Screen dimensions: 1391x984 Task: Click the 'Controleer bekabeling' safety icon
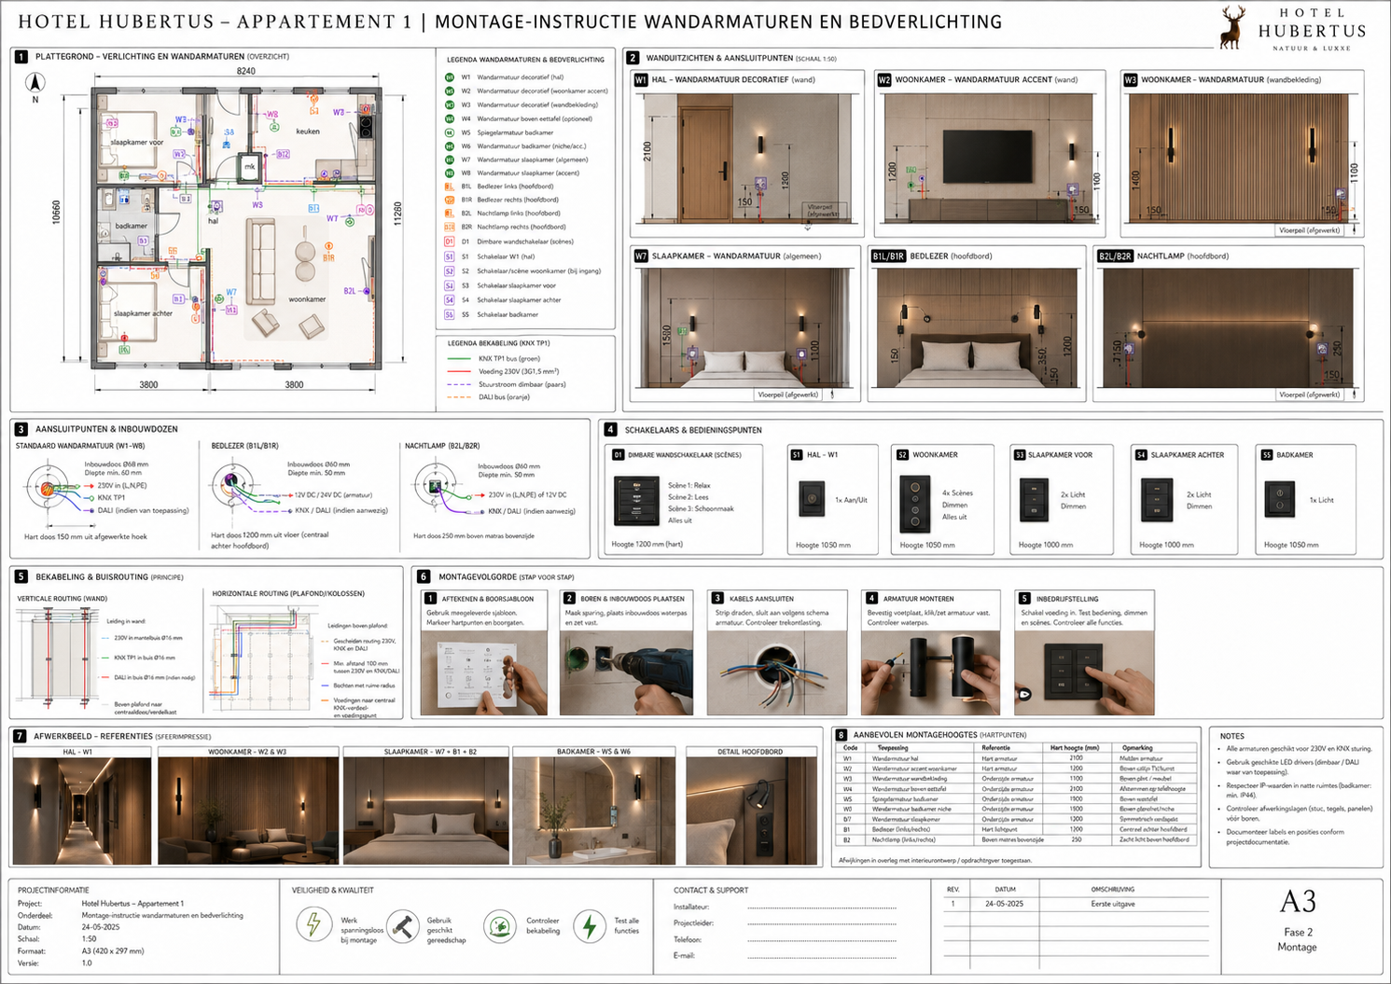(500, 926)
